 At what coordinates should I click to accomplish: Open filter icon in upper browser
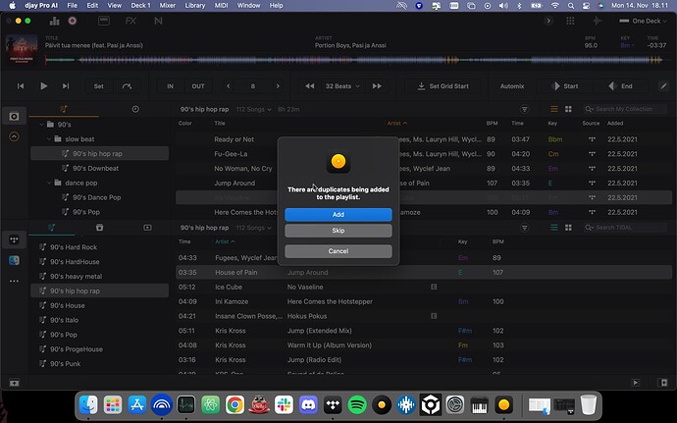coord(525,109)
